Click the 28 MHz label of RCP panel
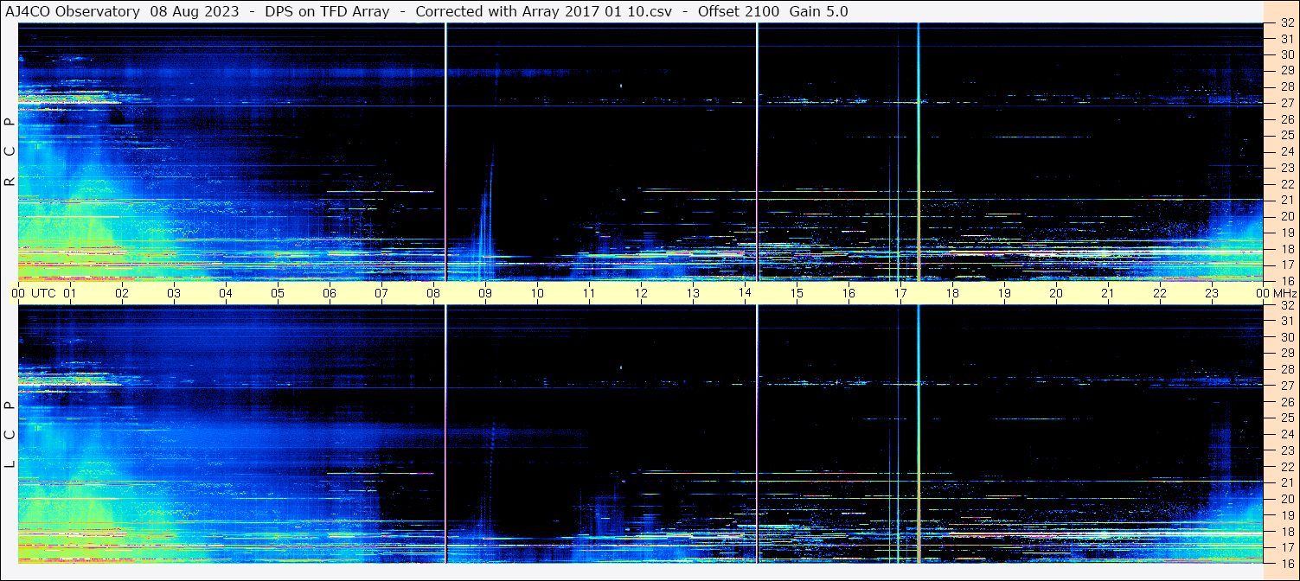The image size is (1300, 581). [x=1287, y=86]
